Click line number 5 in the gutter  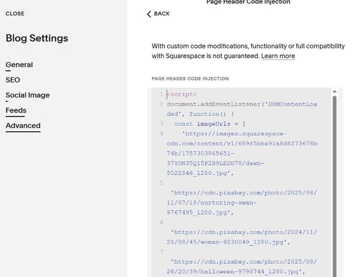click(161, 183)
